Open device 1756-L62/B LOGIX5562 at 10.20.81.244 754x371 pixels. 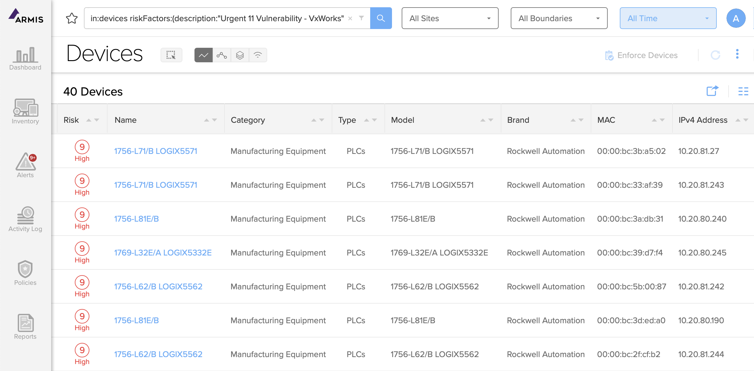(158, 354)
